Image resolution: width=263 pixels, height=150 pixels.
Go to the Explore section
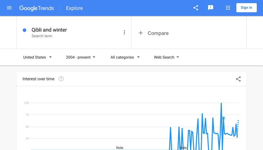click(74, 8)
